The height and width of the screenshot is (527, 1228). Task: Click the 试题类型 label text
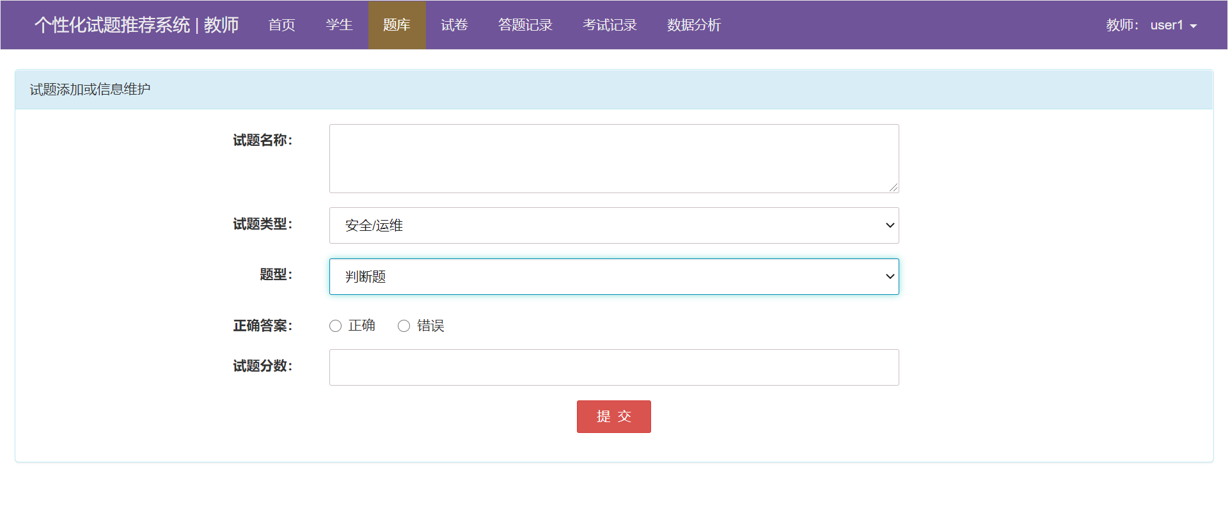263,224
